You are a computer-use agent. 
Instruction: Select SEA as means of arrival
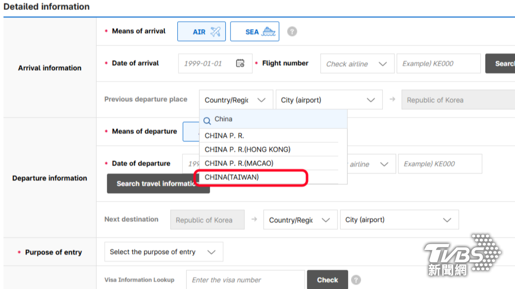(254, 32)
